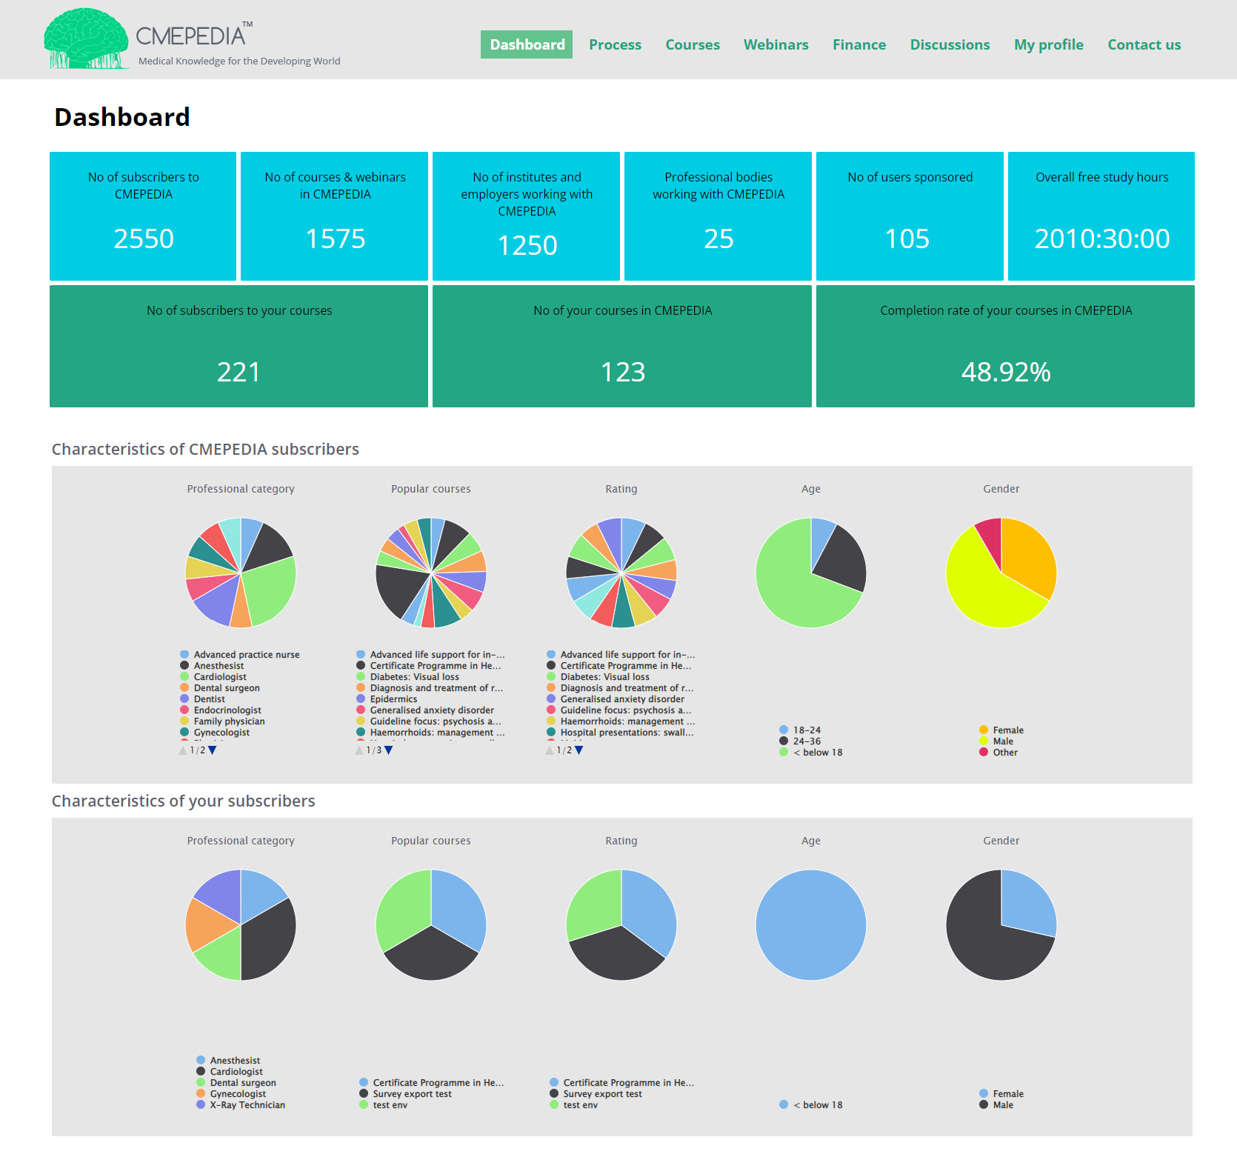
Task: Click the CMEPEDIA Professional category pie chart
Action: [x=241, y=573]
